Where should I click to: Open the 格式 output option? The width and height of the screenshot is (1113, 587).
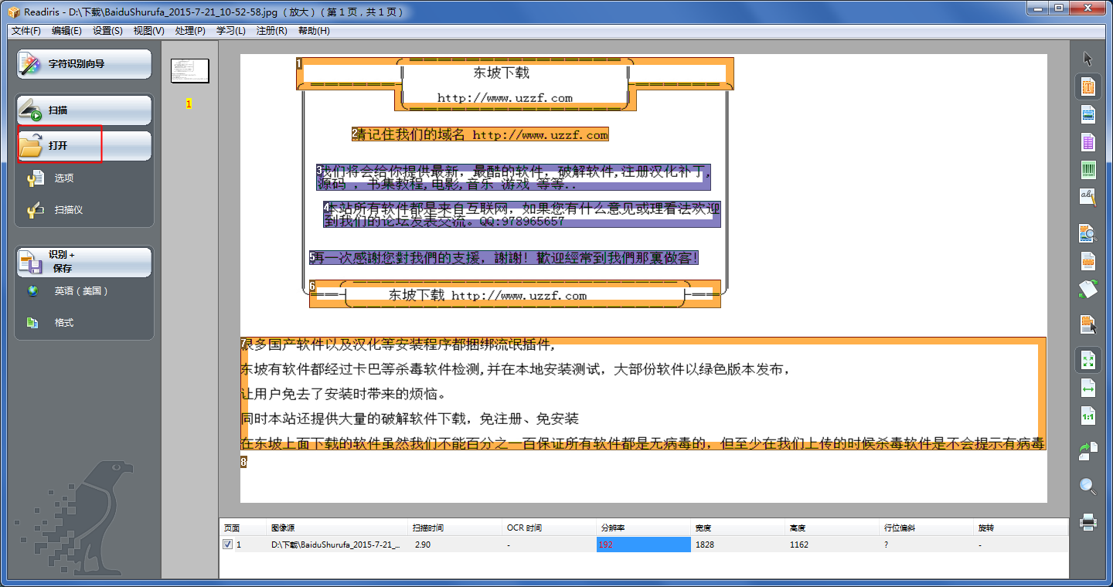[x=64, y=323]
